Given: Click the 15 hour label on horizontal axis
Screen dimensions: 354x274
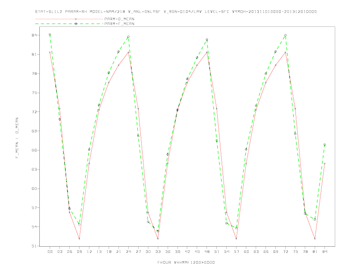Looking at the screenshot, I should click(99, 252).
